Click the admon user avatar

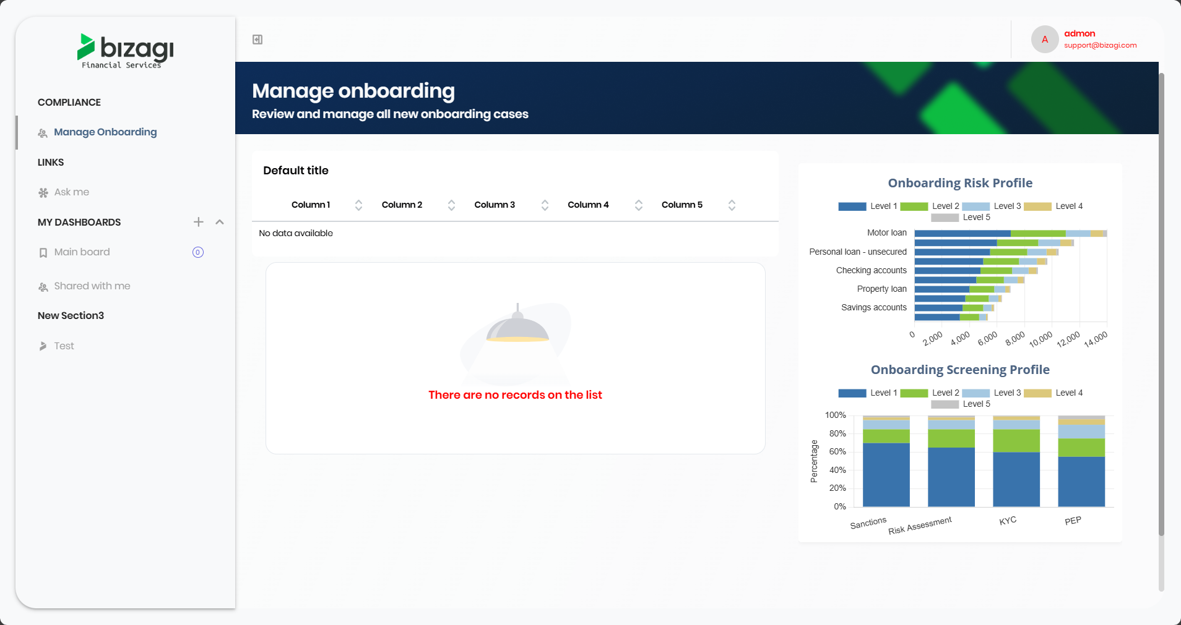click(1044, 40)
